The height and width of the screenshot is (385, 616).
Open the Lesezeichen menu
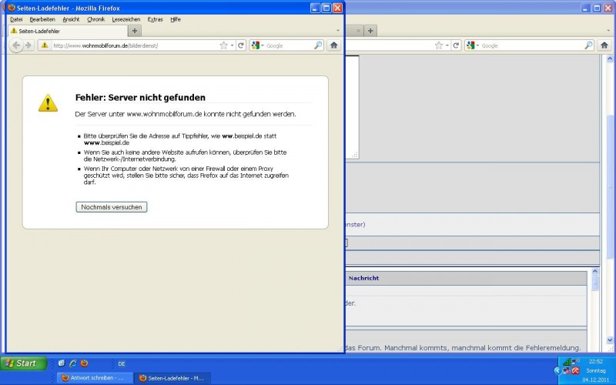(126, 18)
